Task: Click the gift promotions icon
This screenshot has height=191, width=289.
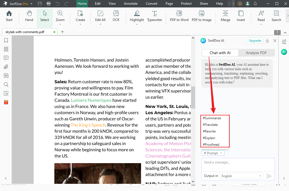Action: (x=6, y=102)
